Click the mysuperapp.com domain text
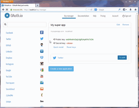139x108 pixels. pos(57,31)
